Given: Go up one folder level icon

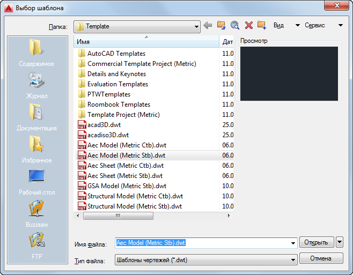Looking at the screenshot, I should point(221,25).
